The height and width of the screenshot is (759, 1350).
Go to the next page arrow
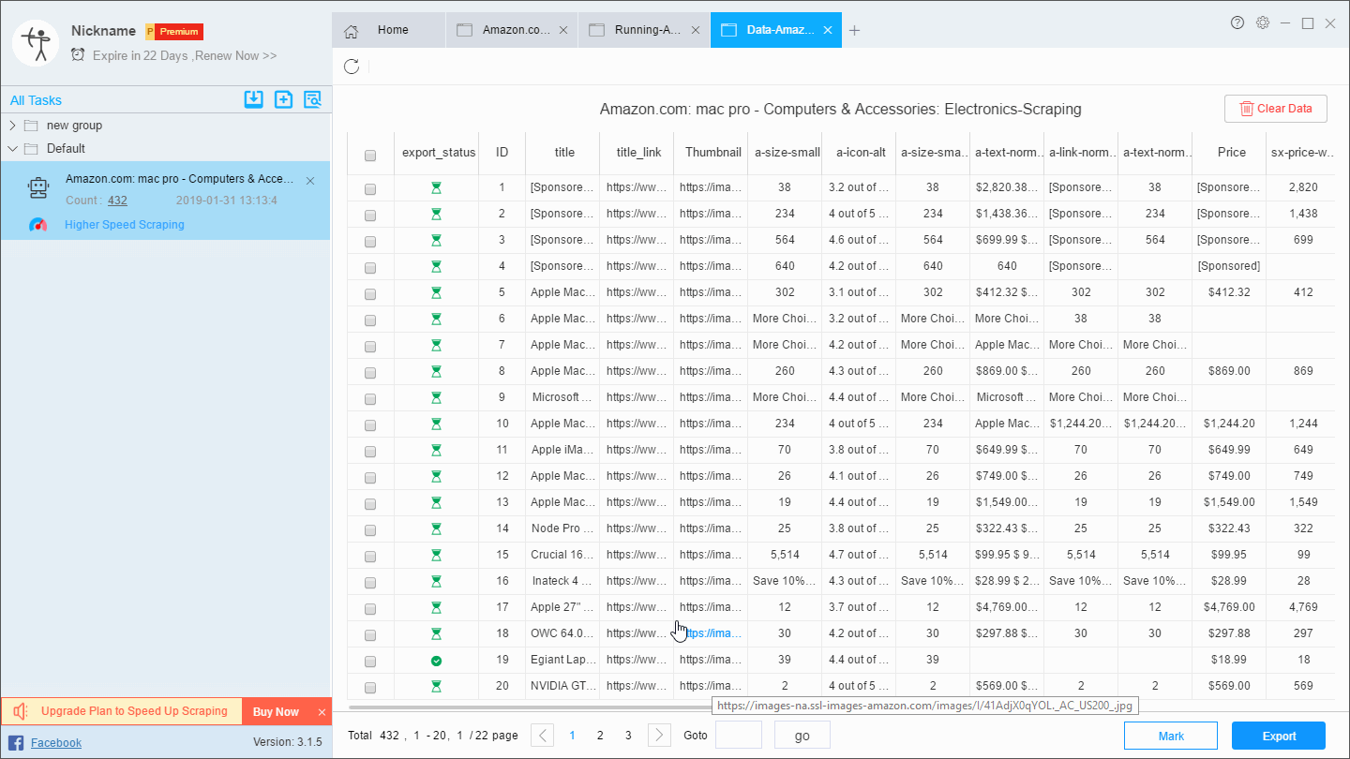point(660,736)
